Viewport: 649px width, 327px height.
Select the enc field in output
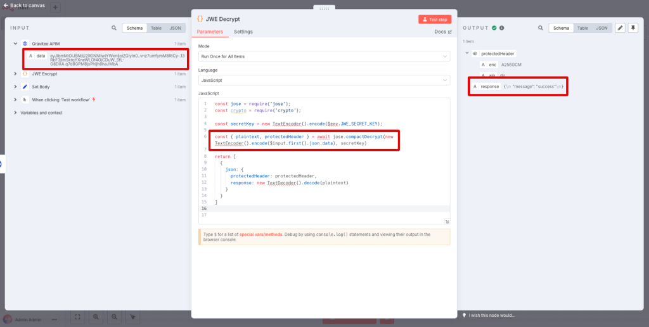489,65
